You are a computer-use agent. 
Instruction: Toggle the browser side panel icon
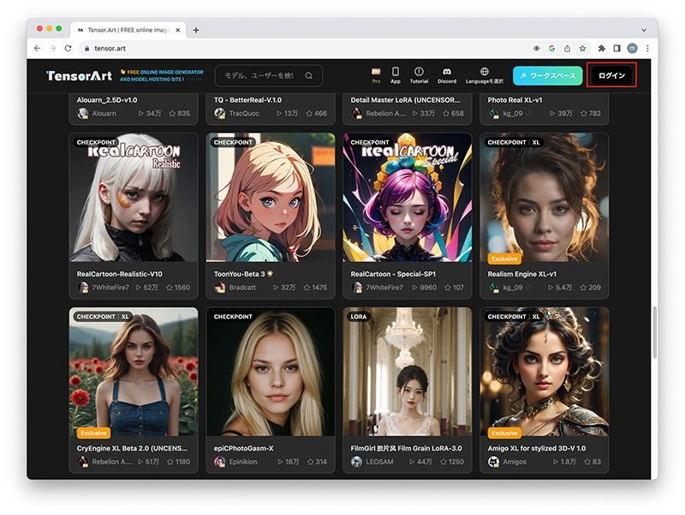pyautogui.click(x=616, y=49)
